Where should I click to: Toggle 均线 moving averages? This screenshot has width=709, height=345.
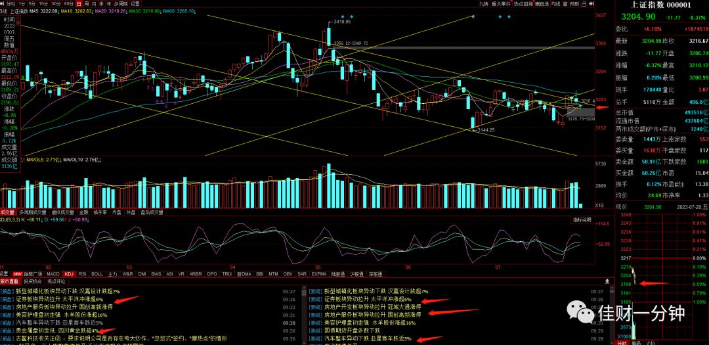coord(556,4)
